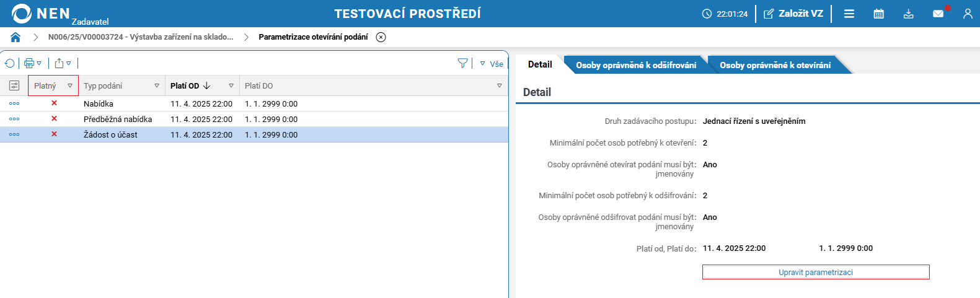
Task: Click the print icon in toolbar
Action: click(29, 63)
